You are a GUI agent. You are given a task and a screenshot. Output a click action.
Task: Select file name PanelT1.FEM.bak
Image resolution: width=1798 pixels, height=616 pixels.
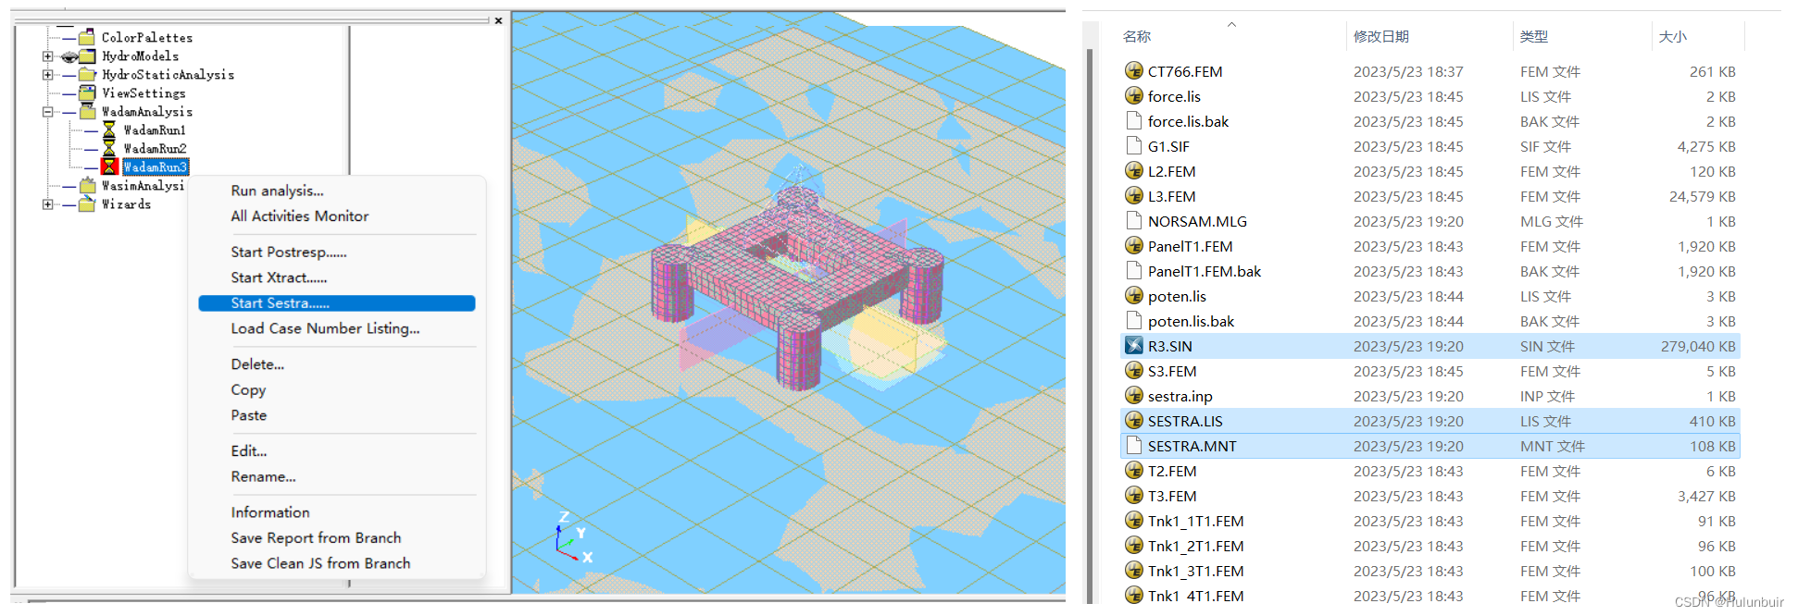pyautogui.click(x=1205, y=271)
